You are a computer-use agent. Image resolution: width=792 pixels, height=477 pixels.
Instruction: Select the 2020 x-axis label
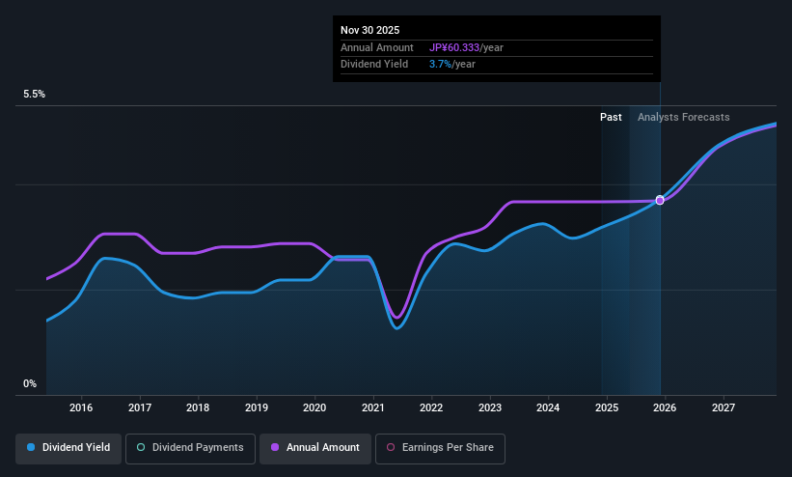click(314, 407)
